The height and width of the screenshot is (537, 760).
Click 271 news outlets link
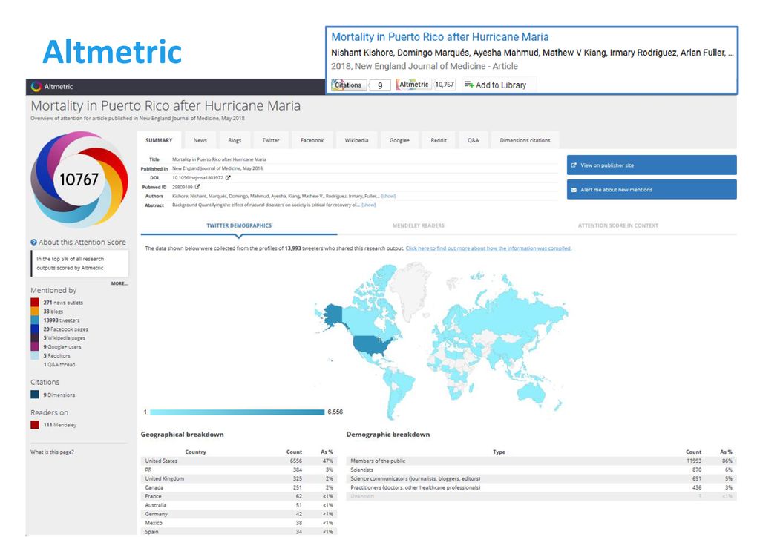(63, 303)
